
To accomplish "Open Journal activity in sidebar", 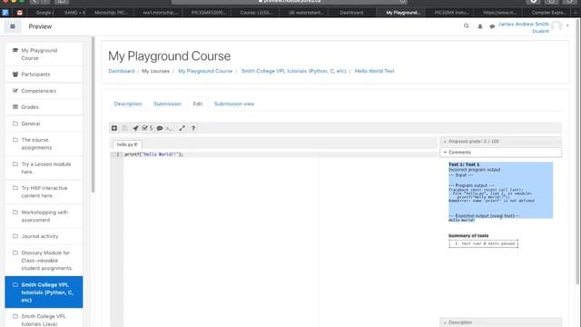I will click(x=44, y=236).
